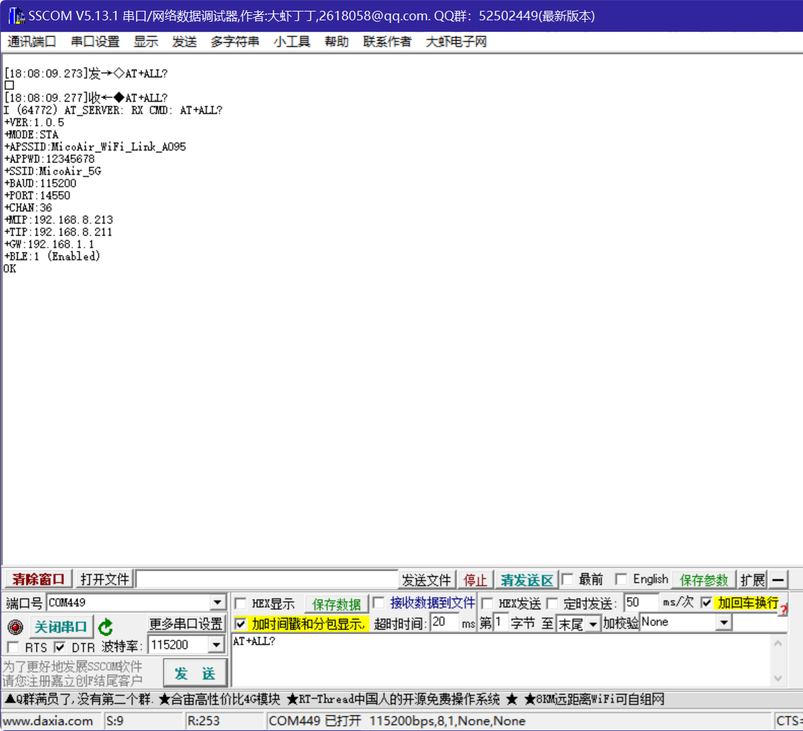Click the COM449 已打开 status text
Image resolution: width=803 pixels, height=731 pixels.
click(x=396, y=721)
